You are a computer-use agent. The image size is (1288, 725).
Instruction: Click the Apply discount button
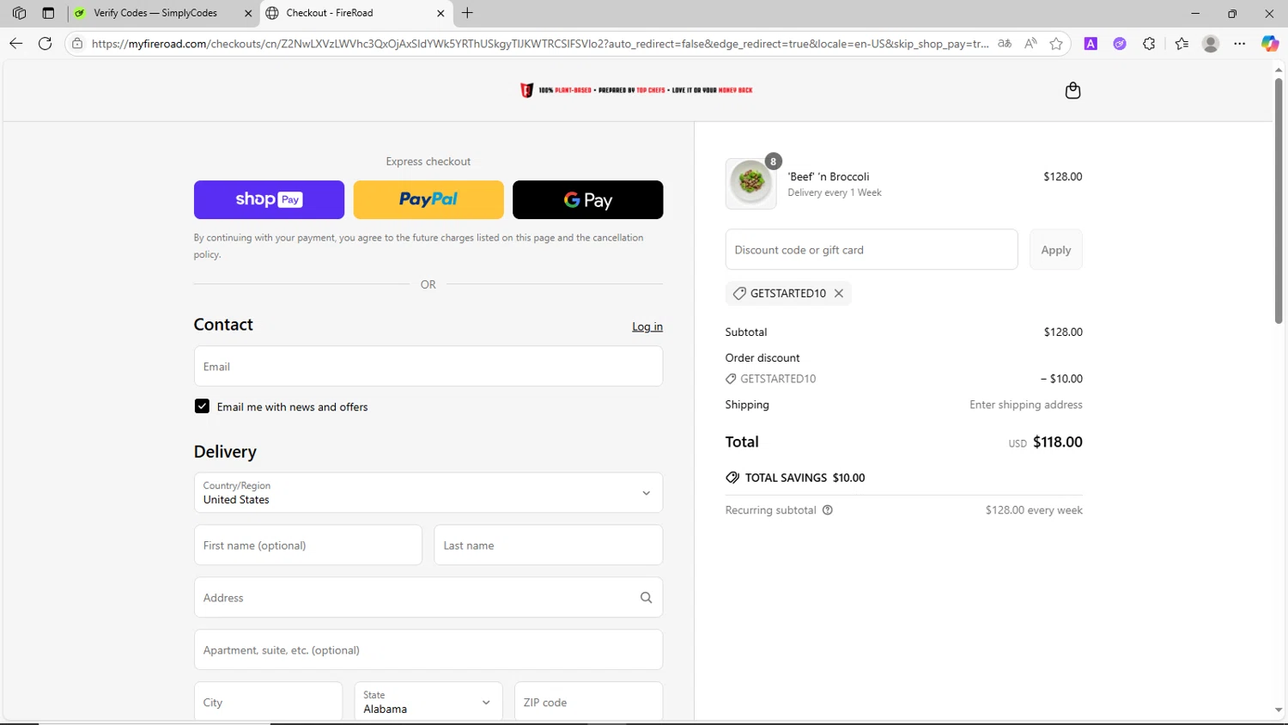(x=1056, y=250)
